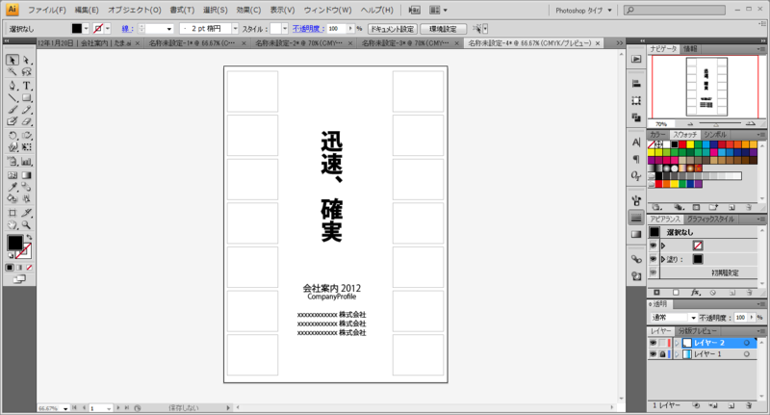Open ウィンドウ(W) menu
This screenshot has height=415, width=770.
(x=327, y=10)
